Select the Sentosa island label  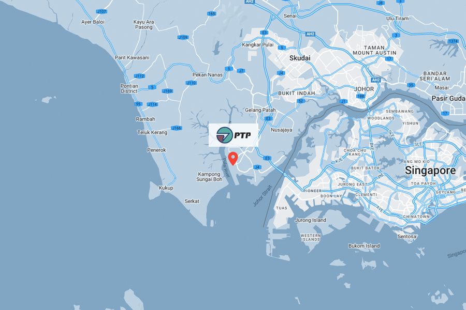coord(407,237)
